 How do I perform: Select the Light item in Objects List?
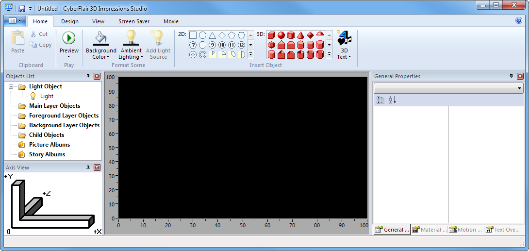(47, 96)
